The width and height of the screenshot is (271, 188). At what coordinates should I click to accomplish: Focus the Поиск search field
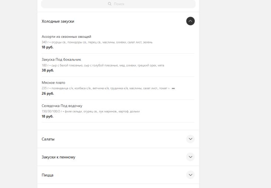pyautogui.click(x=118, y=4)
